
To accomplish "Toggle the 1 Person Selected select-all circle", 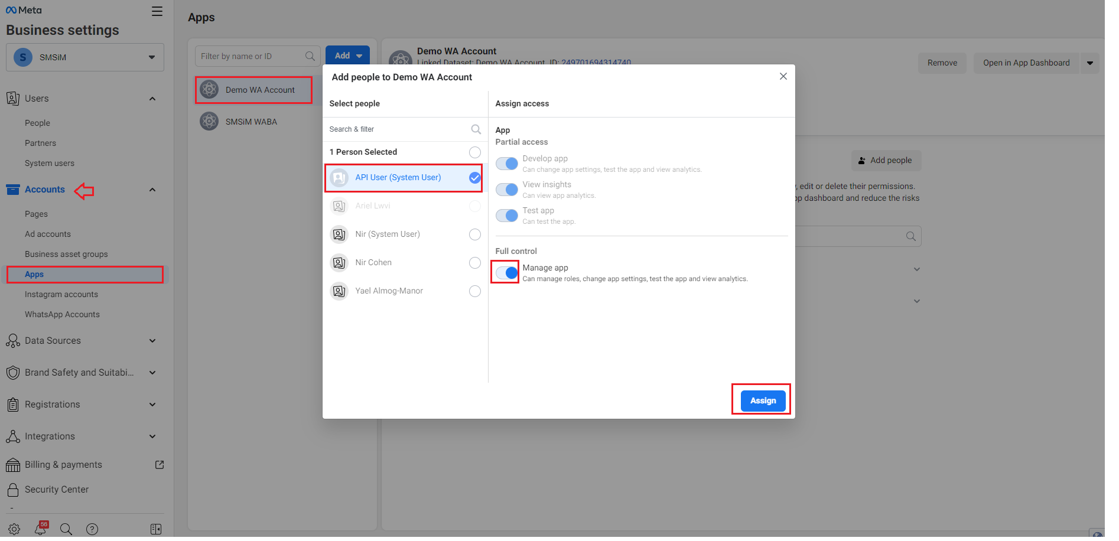I will 474,152.
